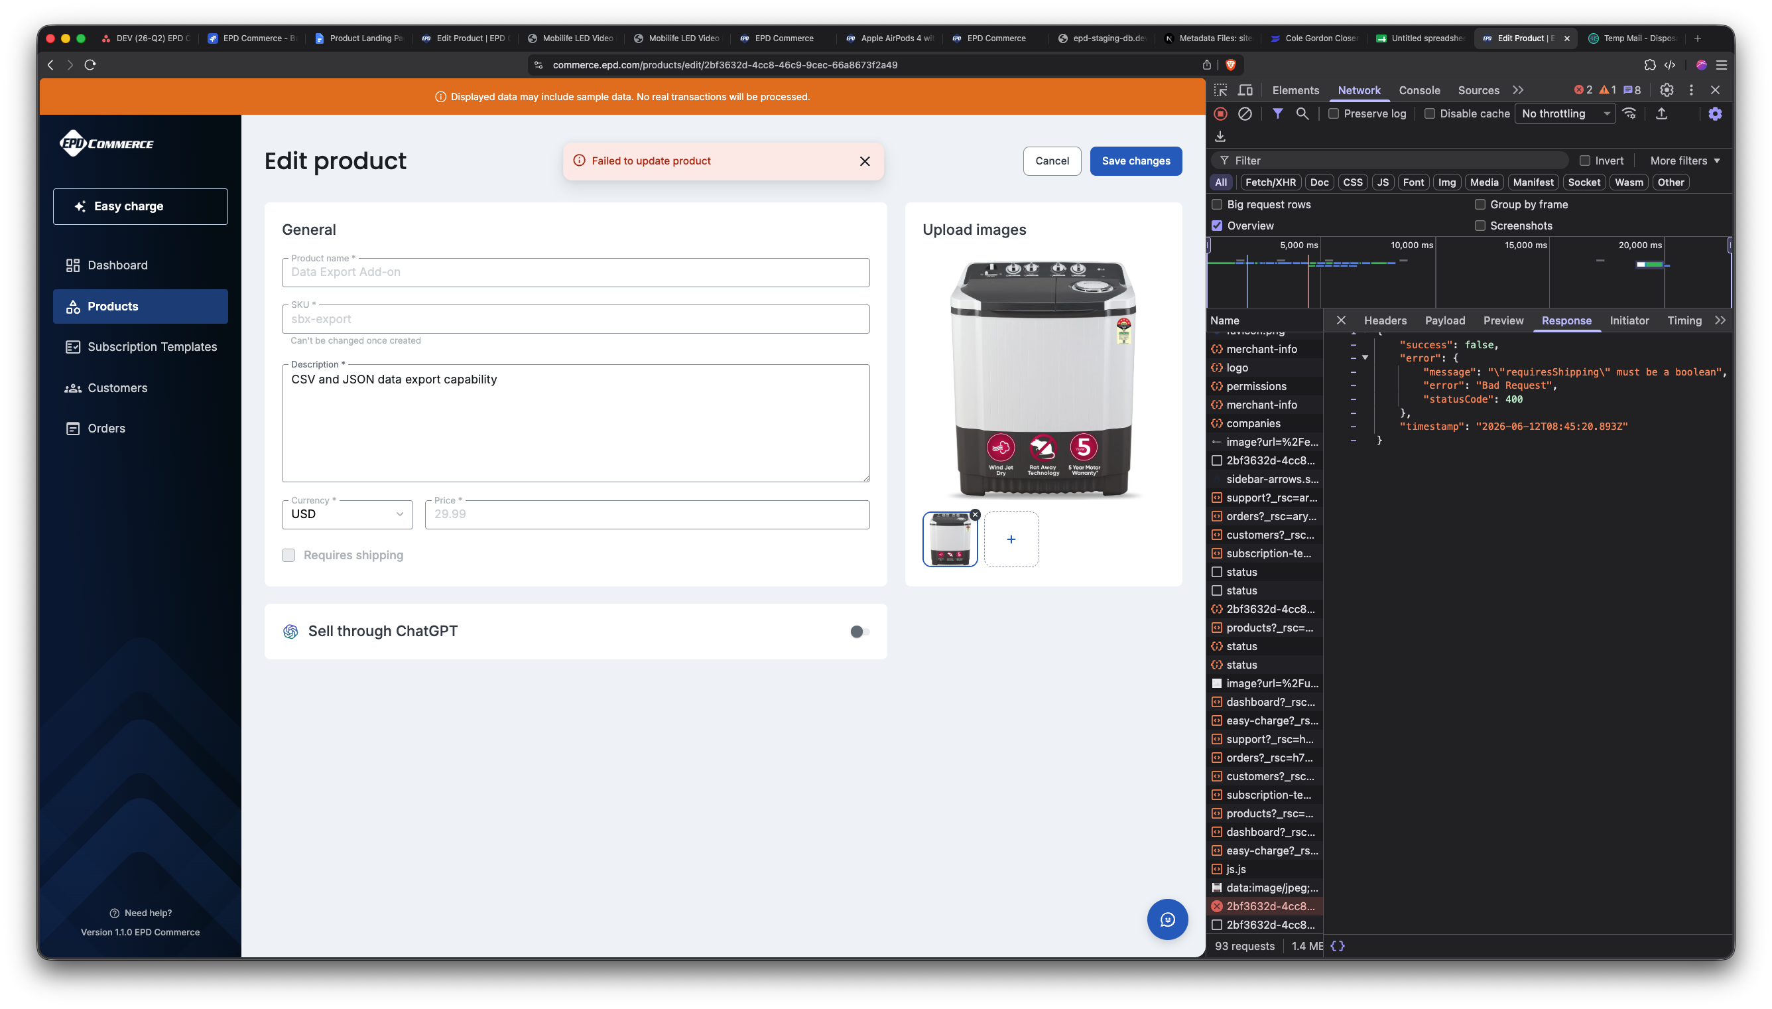This screenshot has height=1009, width=1772.
Task: Open Subscription Templates in the sidebar
Action: point(140,347)
